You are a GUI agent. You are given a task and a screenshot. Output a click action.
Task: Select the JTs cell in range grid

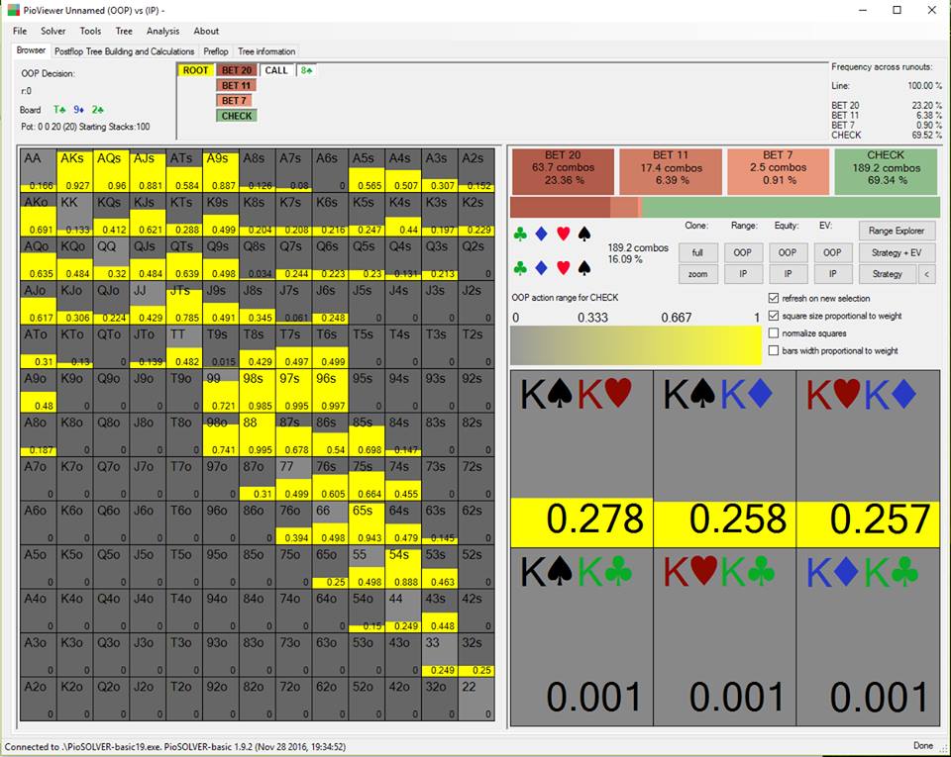click(x=184, y=303)
